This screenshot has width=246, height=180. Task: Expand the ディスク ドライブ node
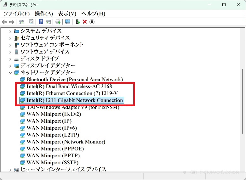(x=10, y=59)
